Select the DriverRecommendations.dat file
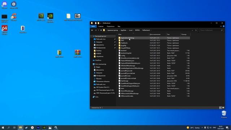Screen dimensions: 231x130 [x=130, y=58]
